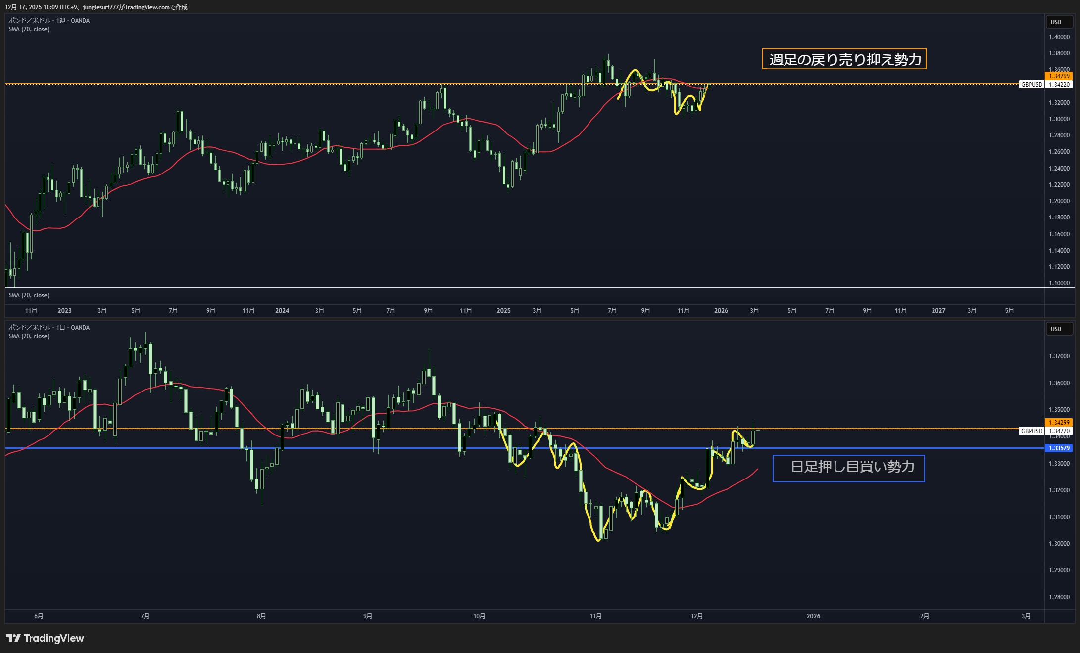Image resolution: width=1080 pixels, height=653 pixels.
Task: Click the blue text box 日足押し目買い勢力
Action: [x=848, y=468]
